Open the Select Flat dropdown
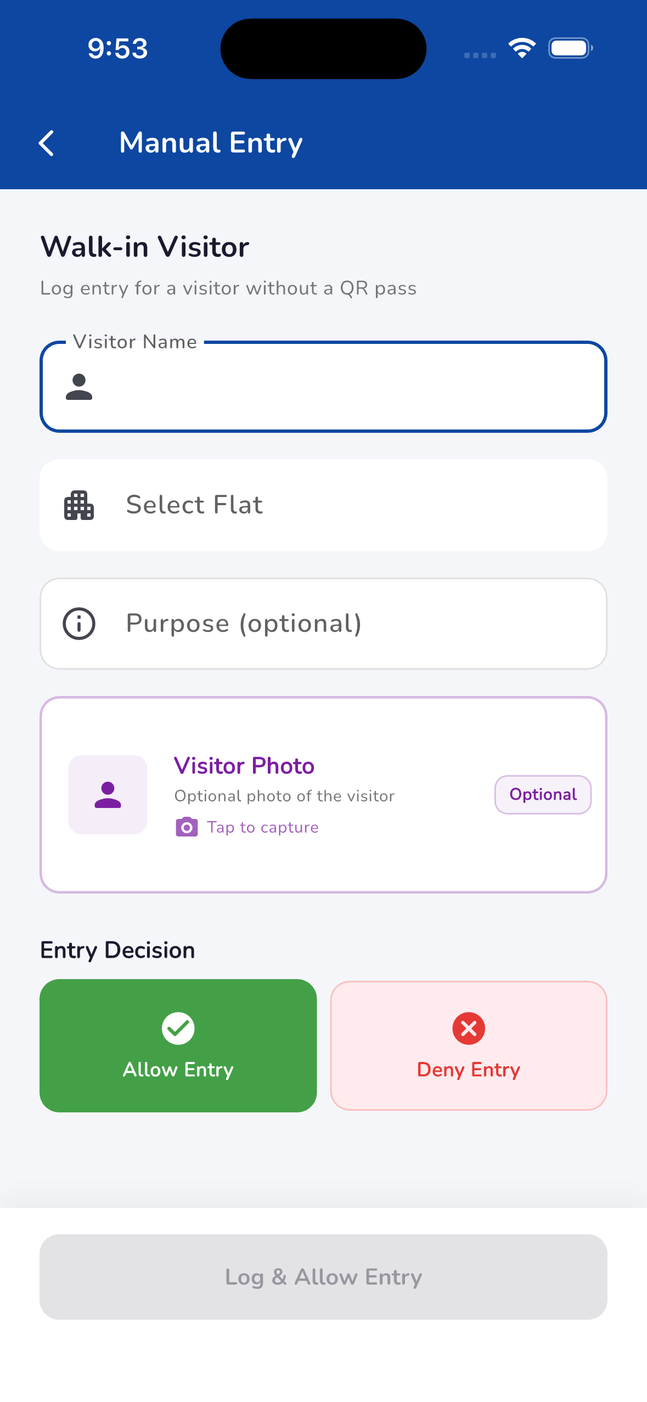Screen dimensions: 647x1402 tap(323, 505)
